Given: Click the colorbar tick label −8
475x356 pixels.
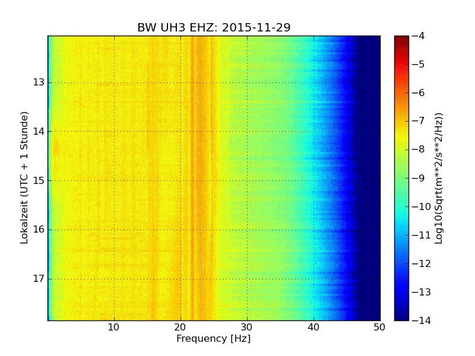Looking at the screenshot, I should click(418, 150).
